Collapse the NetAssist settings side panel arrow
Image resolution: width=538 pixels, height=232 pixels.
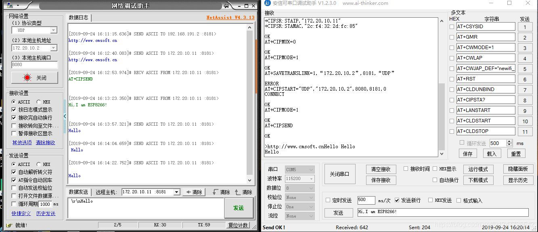(65, 116)
